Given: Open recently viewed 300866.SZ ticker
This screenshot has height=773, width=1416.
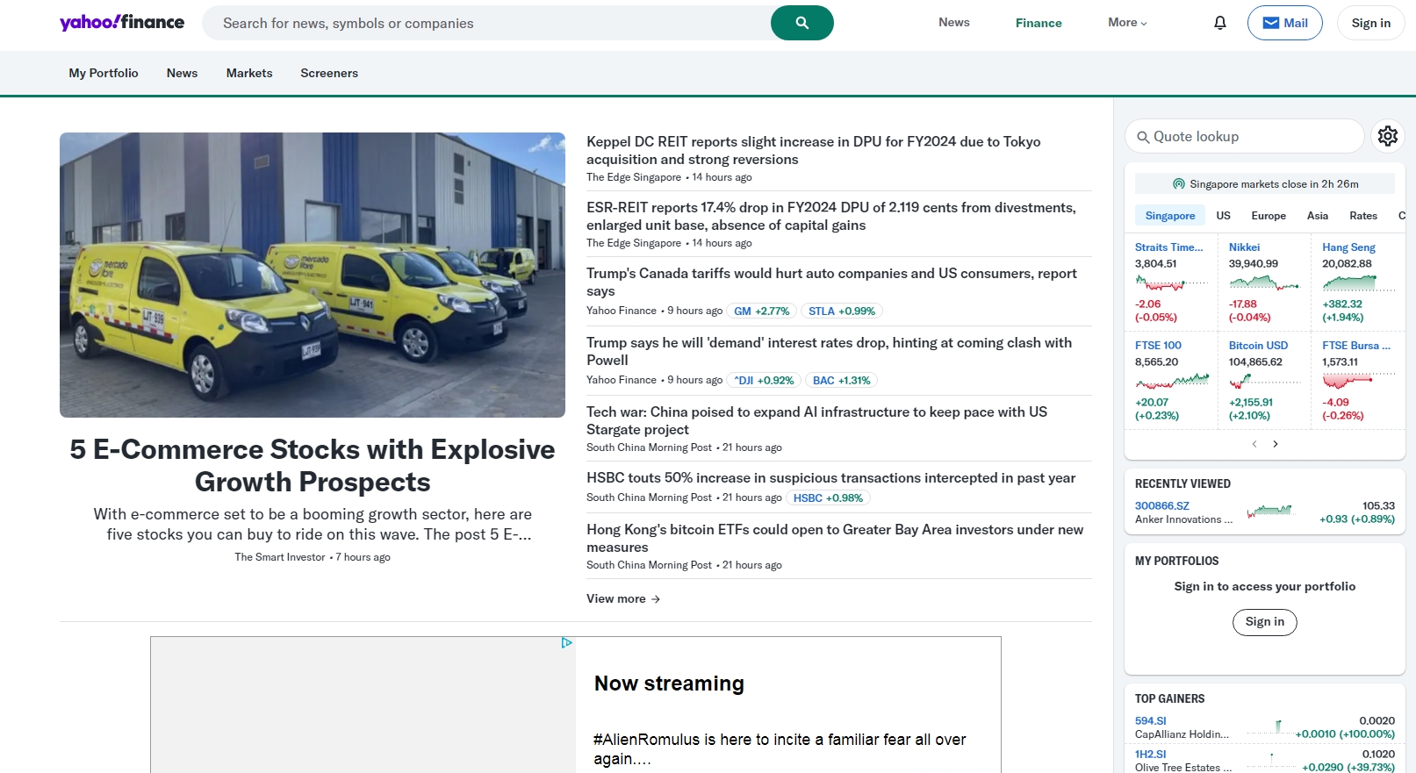Looking at the screenshot, I should pyautogui.click(x=1161, y=506).
